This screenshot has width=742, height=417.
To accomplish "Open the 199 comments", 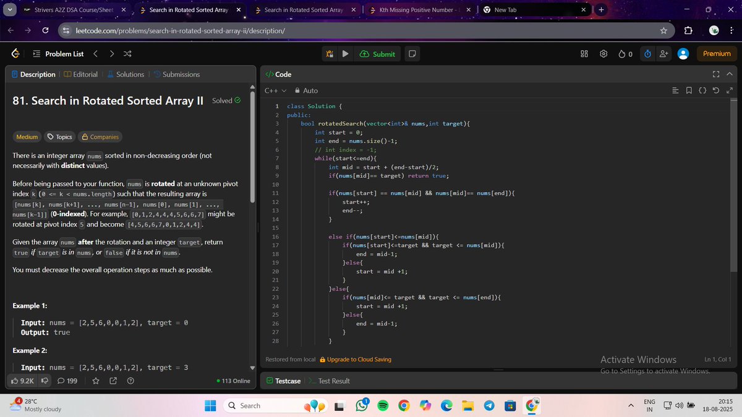I will pyautogui.click(x=67, y=381).
